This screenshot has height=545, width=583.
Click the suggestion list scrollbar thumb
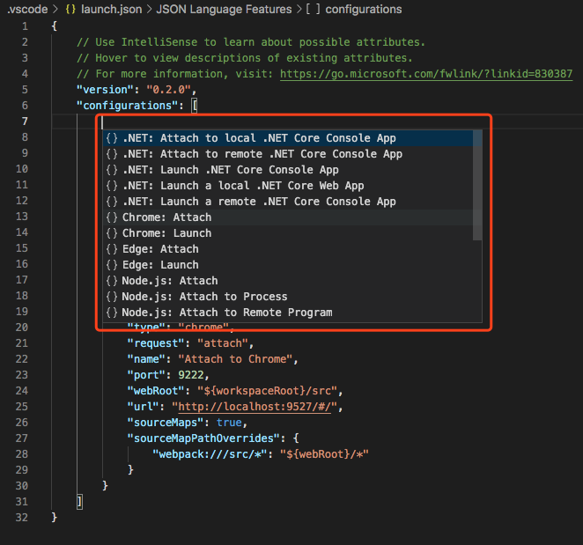tap(477, 184)
